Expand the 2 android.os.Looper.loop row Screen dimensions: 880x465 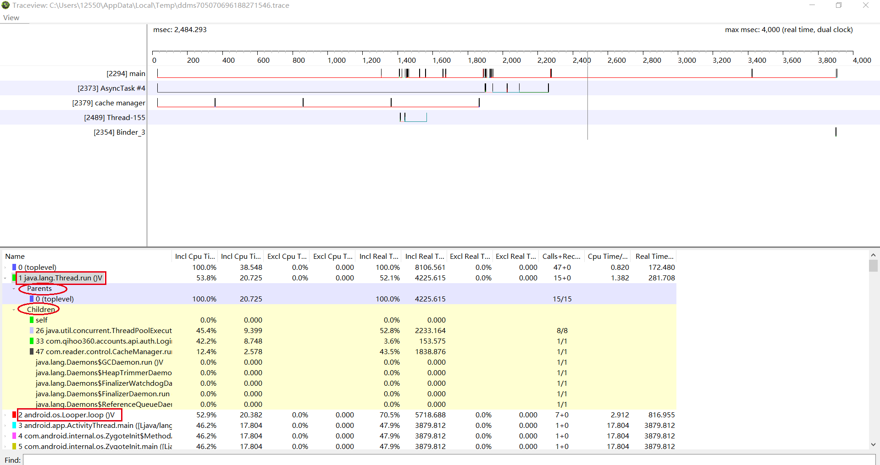(5, 415)
